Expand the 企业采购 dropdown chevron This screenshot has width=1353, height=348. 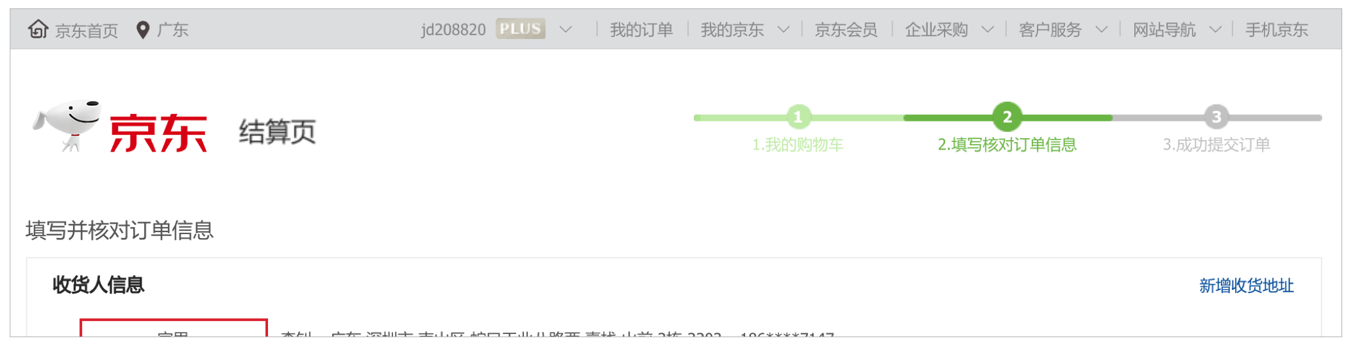[987, 29]
